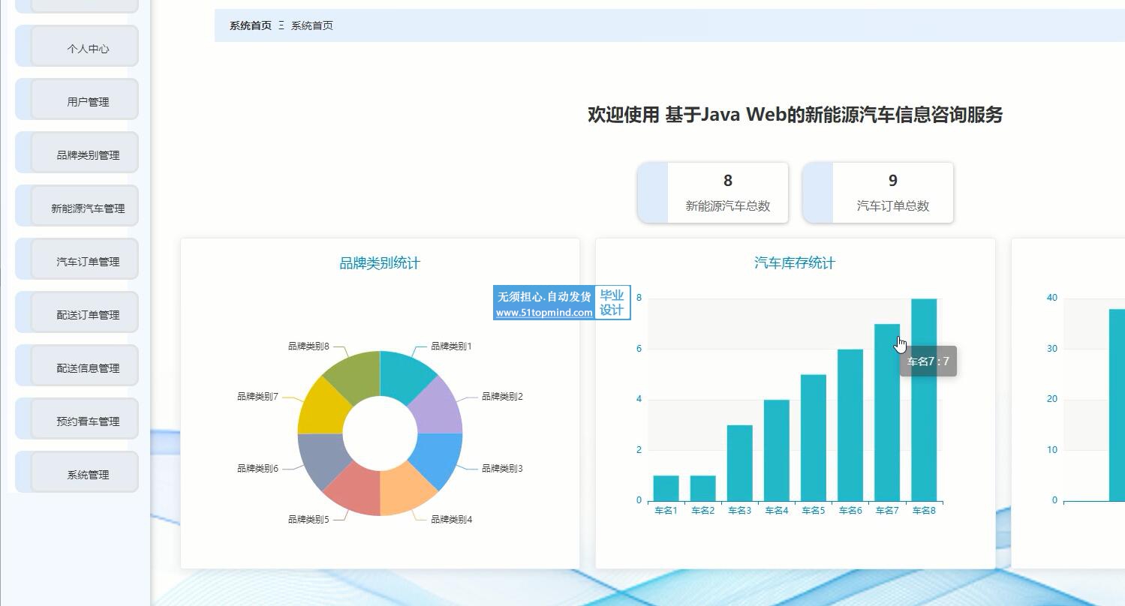The image size is (1125, 606).
Task: Click the www.51topmind.com watermark link
Action: tap(544, 313)
